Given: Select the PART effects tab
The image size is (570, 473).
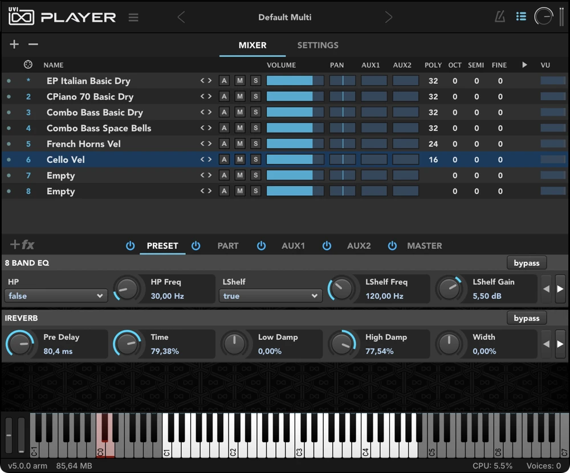Looking at the screenshot, I should click(228, 246).
